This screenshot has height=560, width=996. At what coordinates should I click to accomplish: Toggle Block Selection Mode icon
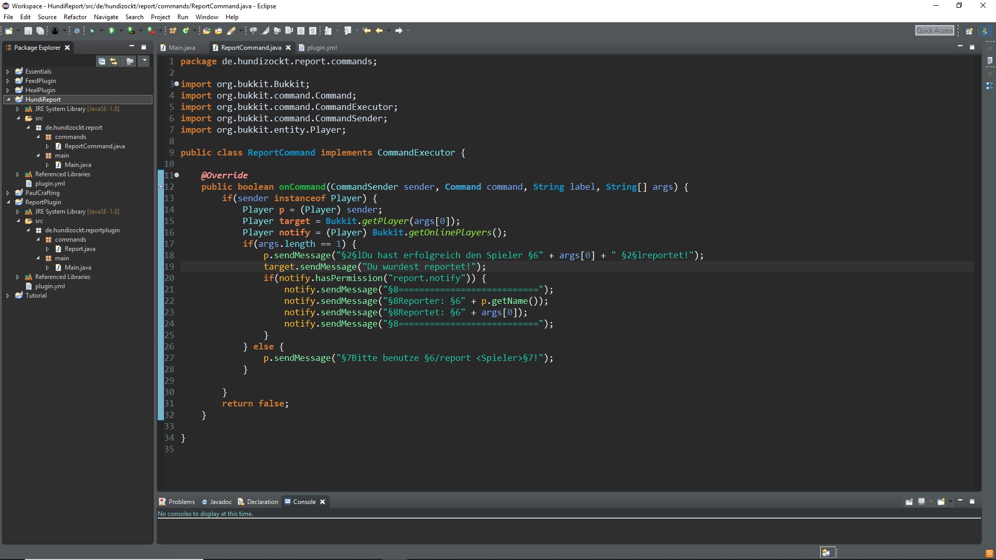[x=301, y=31]
